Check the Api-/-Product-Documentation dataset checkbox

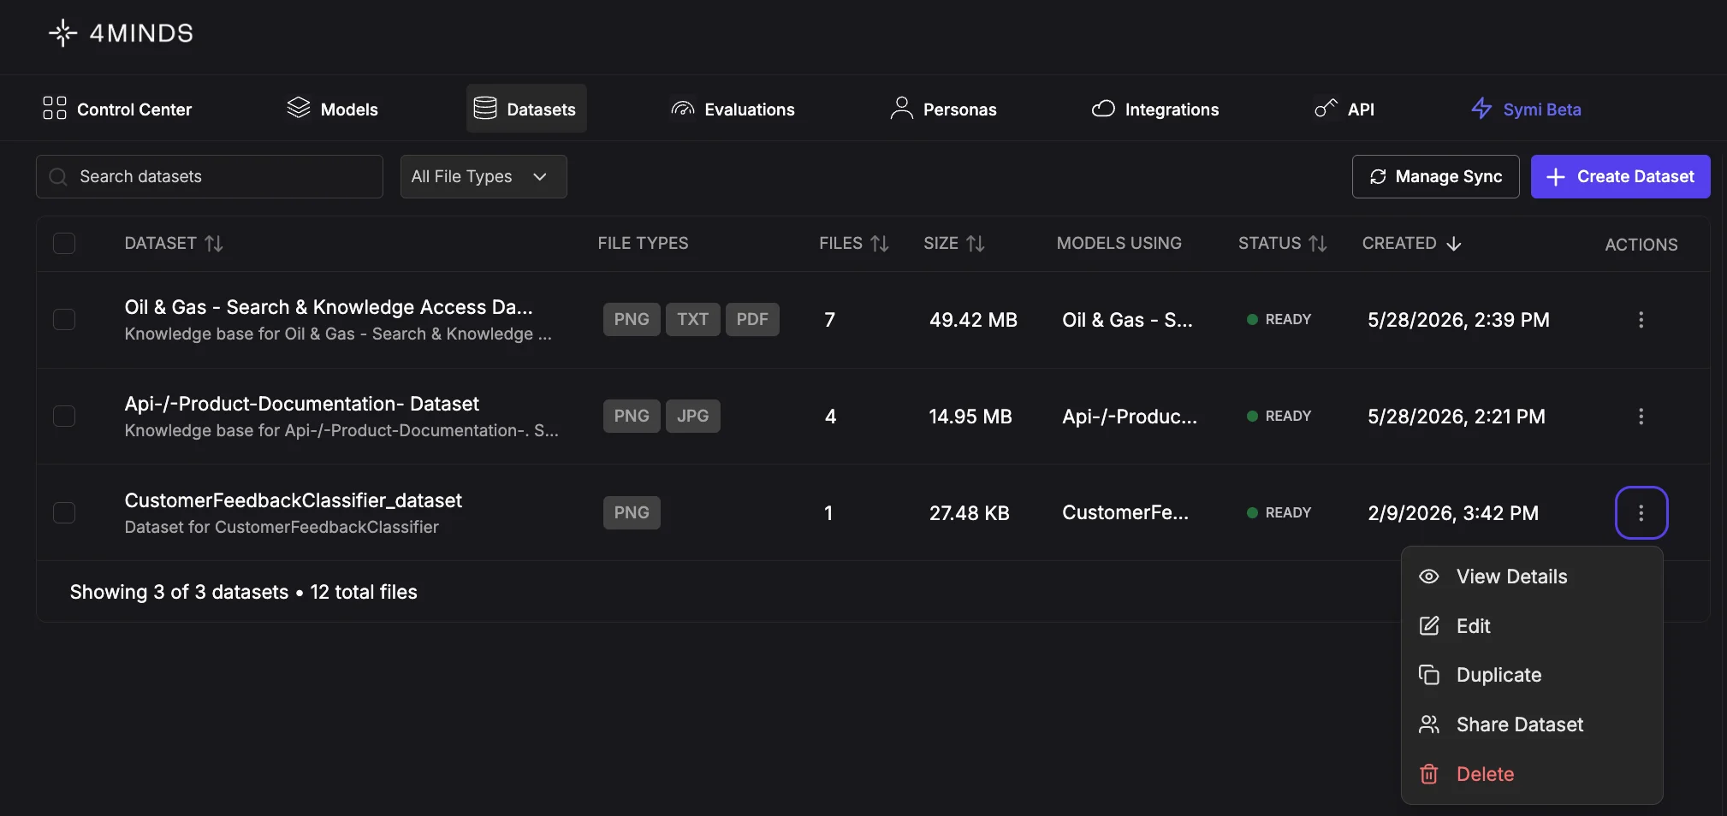(64, 416)
